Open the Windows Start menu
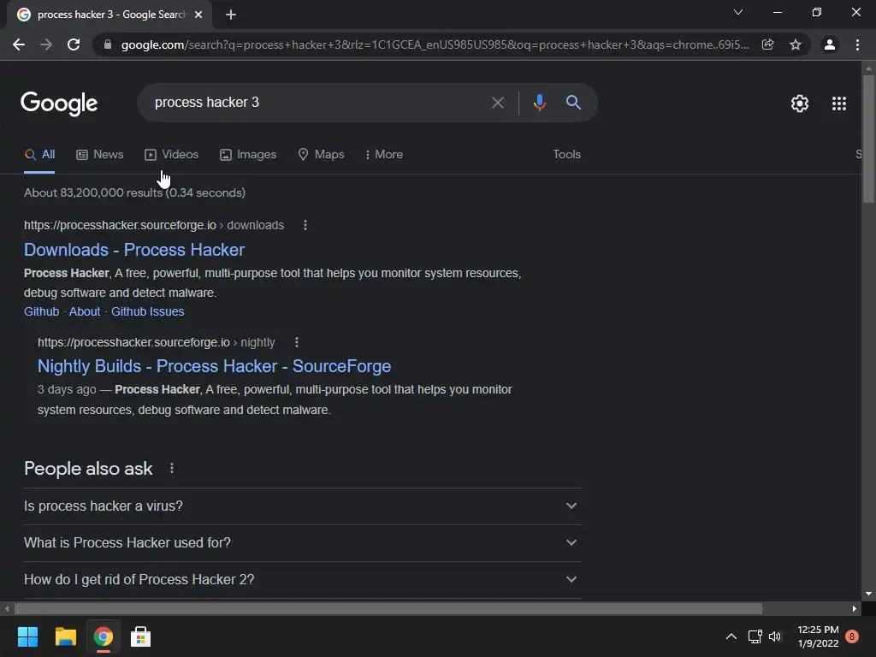 27,636
